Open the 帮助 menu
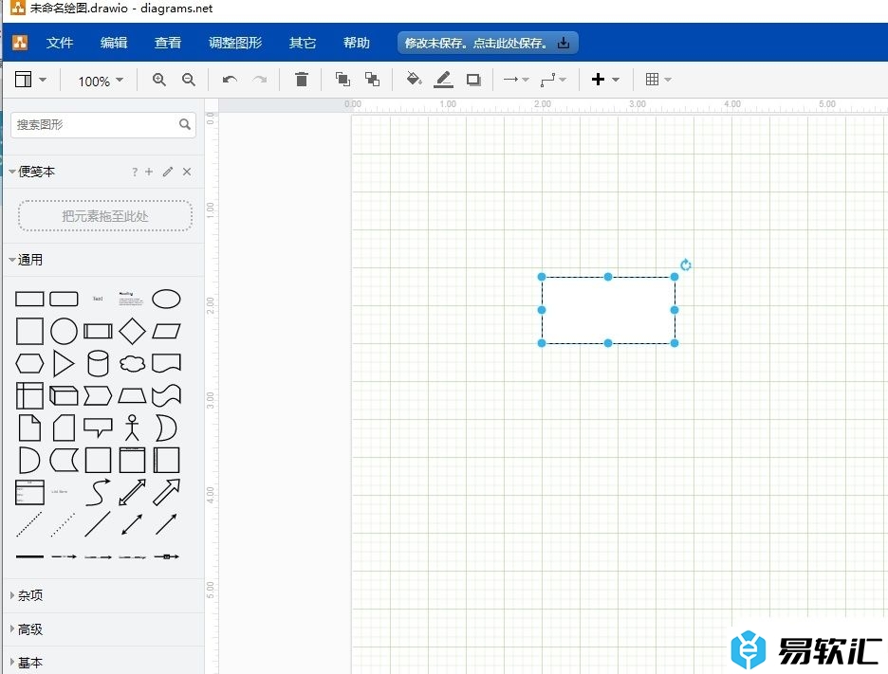 click(357, 43)
